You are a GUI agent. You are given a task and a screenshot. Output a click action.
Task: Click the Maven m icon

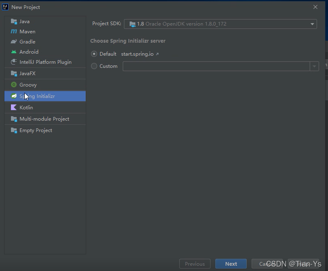click(14, 31)
